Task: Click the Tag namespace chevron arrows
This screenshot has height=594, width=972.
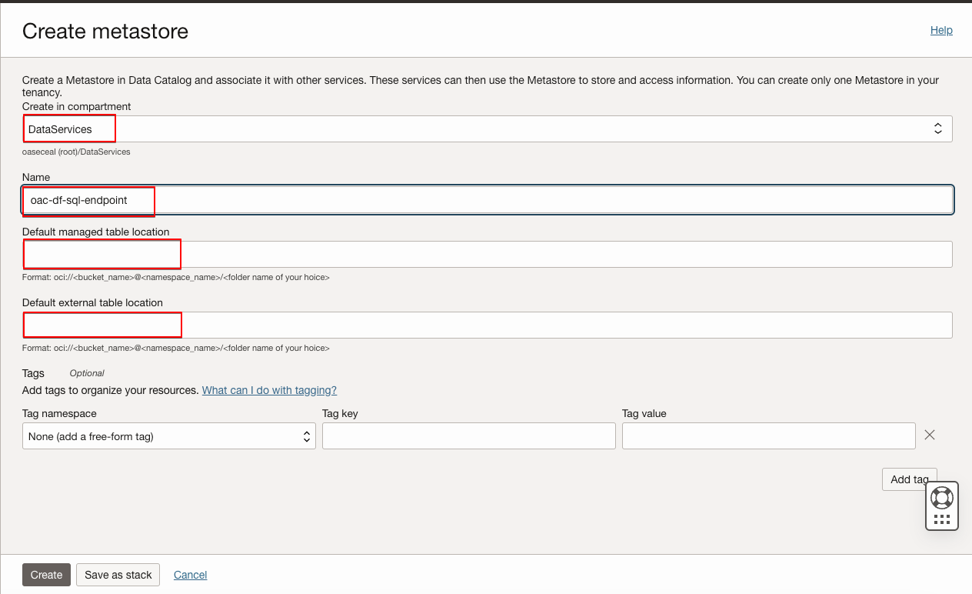Action: pos(307,436)
